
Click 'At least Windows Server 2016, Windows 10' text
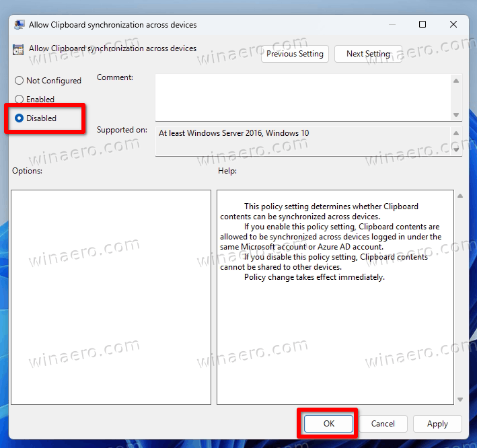pyautogui.click(x=233, y=133)
